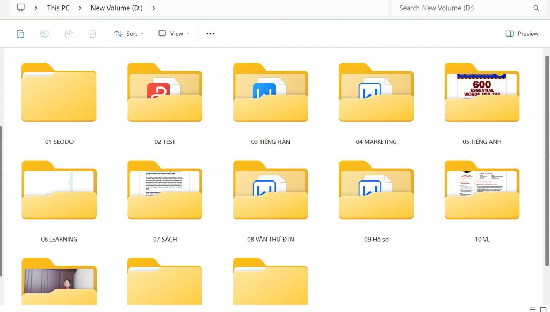Image resolution: width=550 pixels, height=312 pixels.
Task: Switch to large thumbnails view in status bar
Action: coord(542,308)
